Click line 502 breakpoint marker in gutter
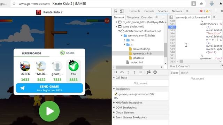223x125 pixels. [x=172, y=27]
